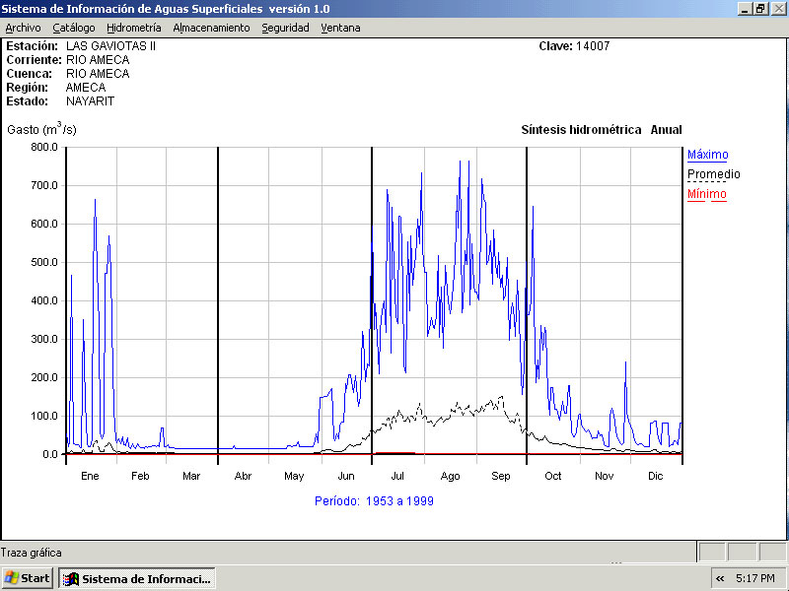Open the Archivo menu

(23, 28)
